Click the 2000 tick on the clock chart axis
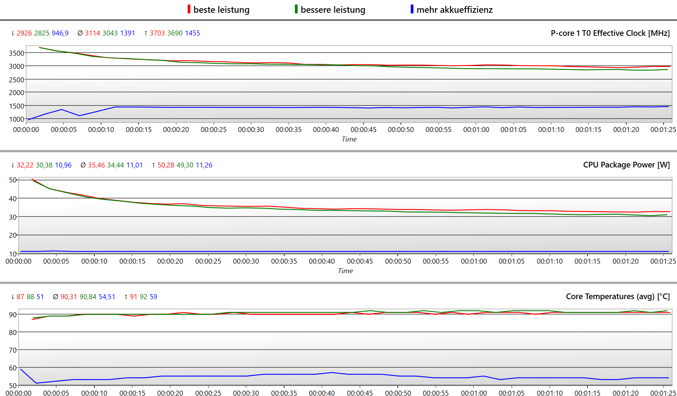Screen dimensions: 677x396 coord(16,93)
